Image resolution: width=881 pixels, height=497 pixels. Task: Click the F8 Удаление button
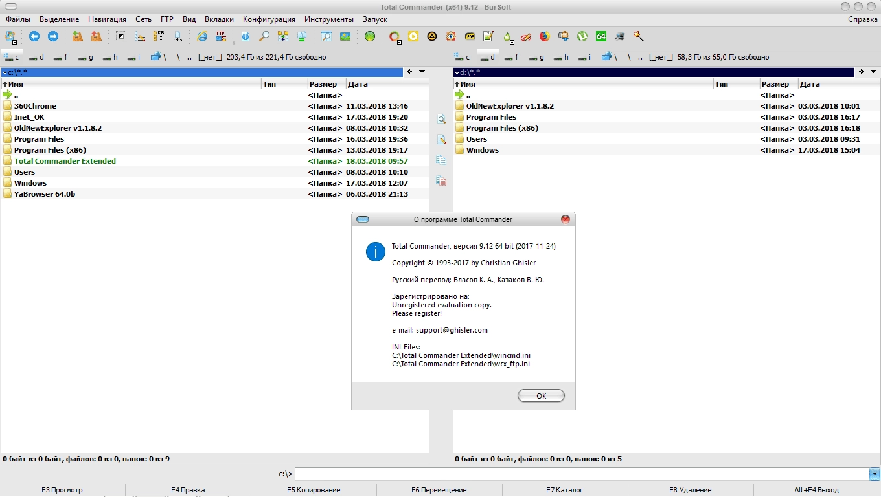pos(691,490)
